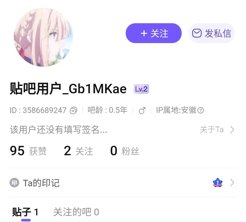Tap the Lv.2 level badge

tap(141, 89)
